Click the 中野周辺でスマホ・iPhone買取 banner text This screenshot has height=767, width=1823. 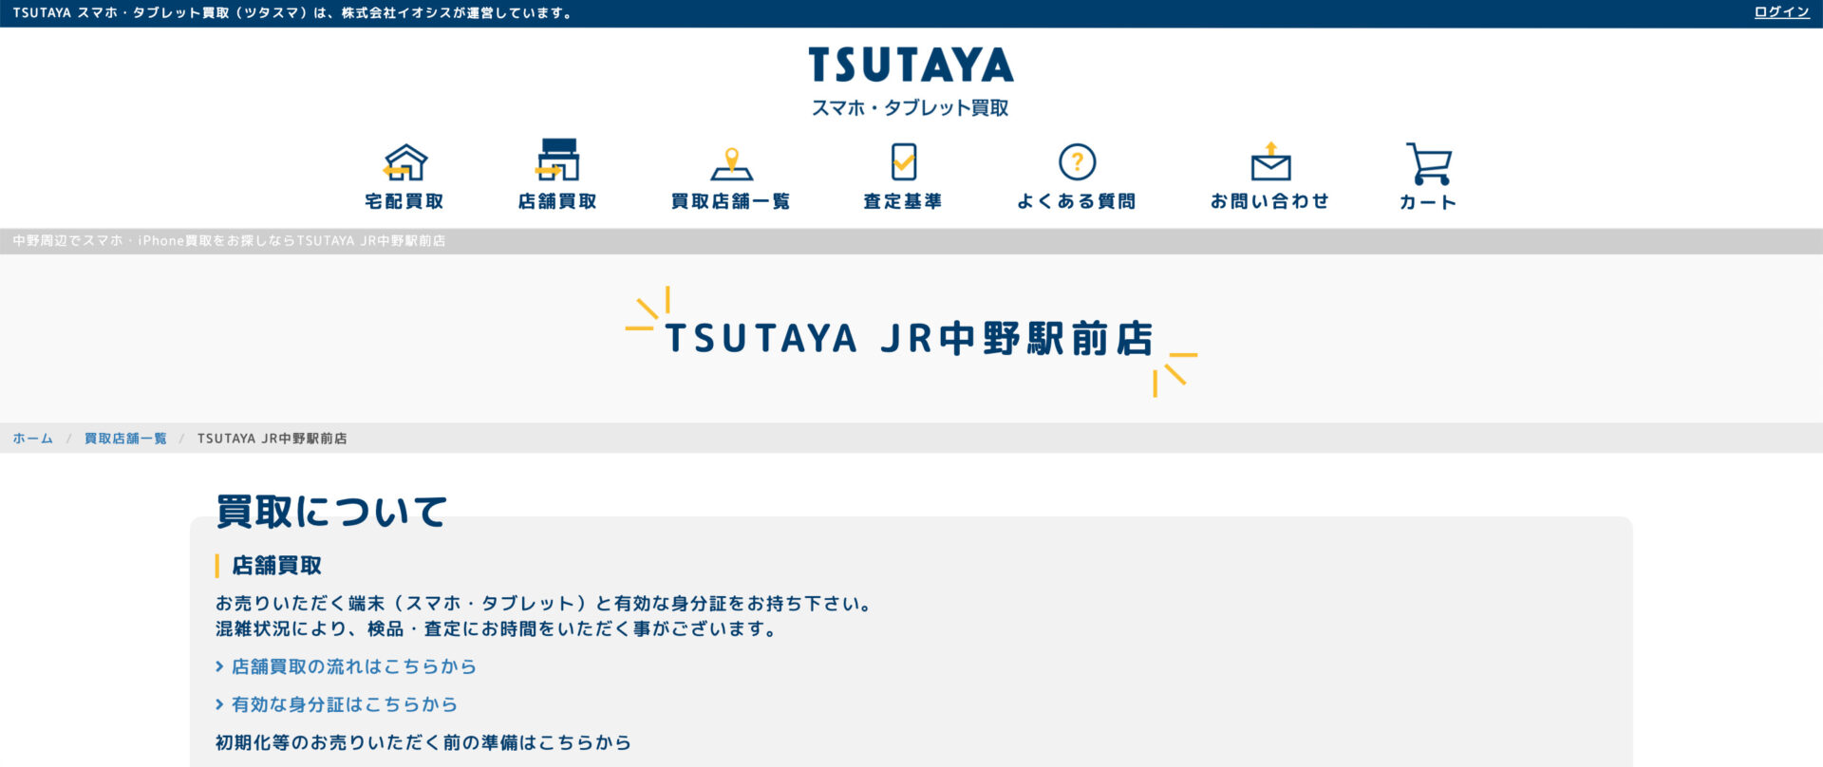tap(229, 241)
